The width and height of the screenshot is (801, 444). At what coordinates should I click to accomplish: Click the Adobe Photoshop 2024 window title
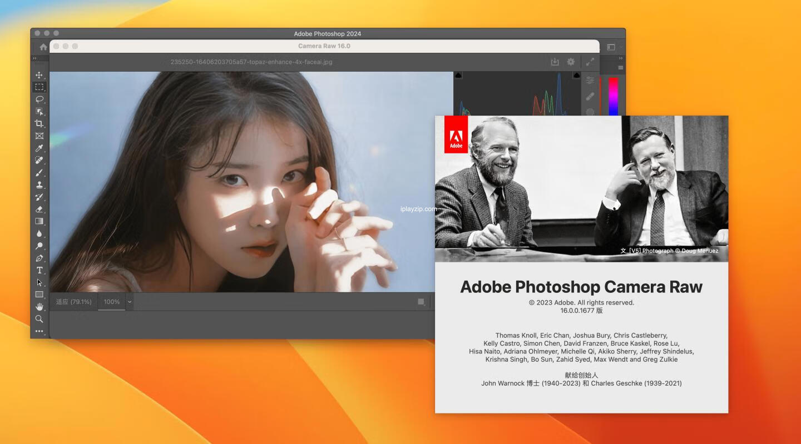[328, 33]
